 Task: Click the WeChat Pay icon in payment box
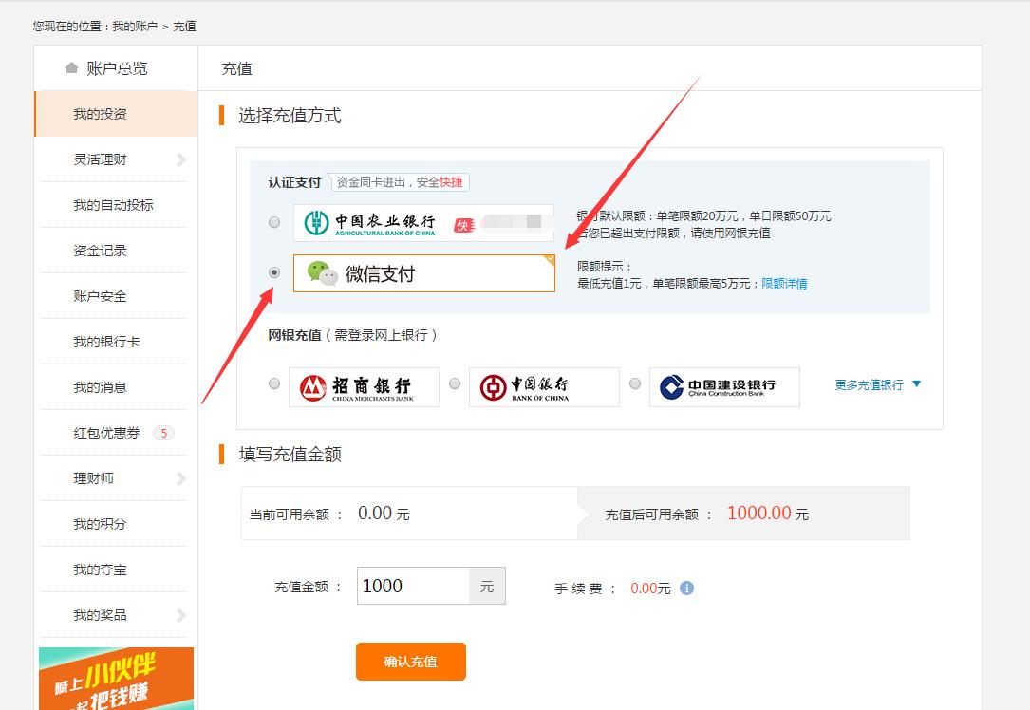(x=323, y=273)
